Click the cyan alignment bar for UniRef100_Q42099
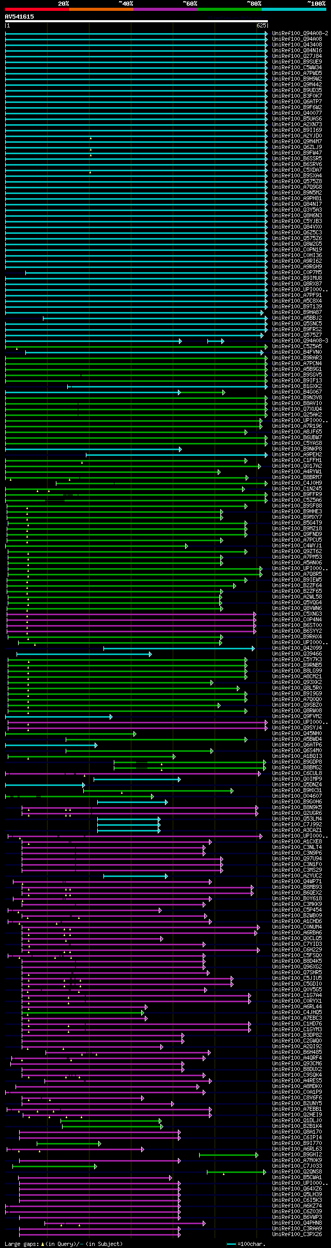This screenshot has width=331, height=1248. pyautogui.click(x=179, y=648)
